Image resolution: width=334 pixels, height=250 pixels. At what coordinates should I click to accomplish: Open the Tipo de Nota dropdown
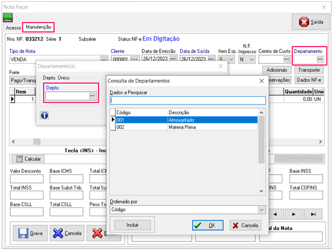(103, 60)
